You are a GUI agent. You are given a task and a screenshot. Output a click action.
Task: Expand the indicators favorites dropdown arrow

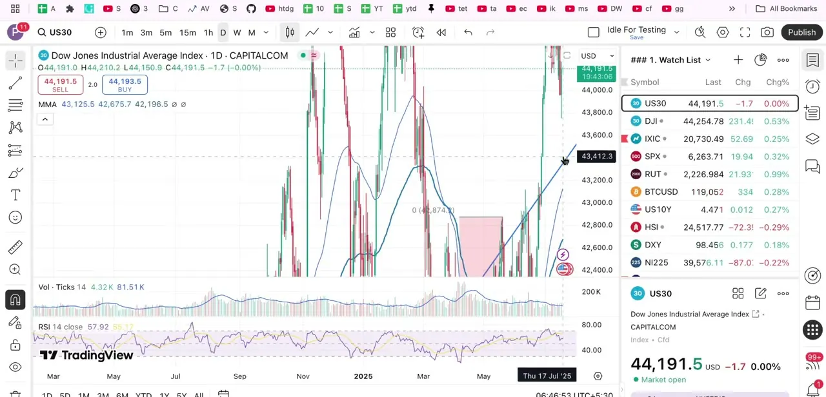(372, 32)
